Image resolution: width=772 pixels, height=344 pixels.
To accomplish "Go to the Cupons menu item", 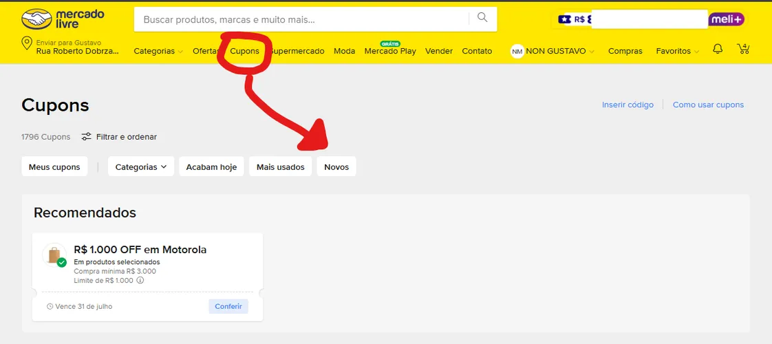I will (245, 51).
